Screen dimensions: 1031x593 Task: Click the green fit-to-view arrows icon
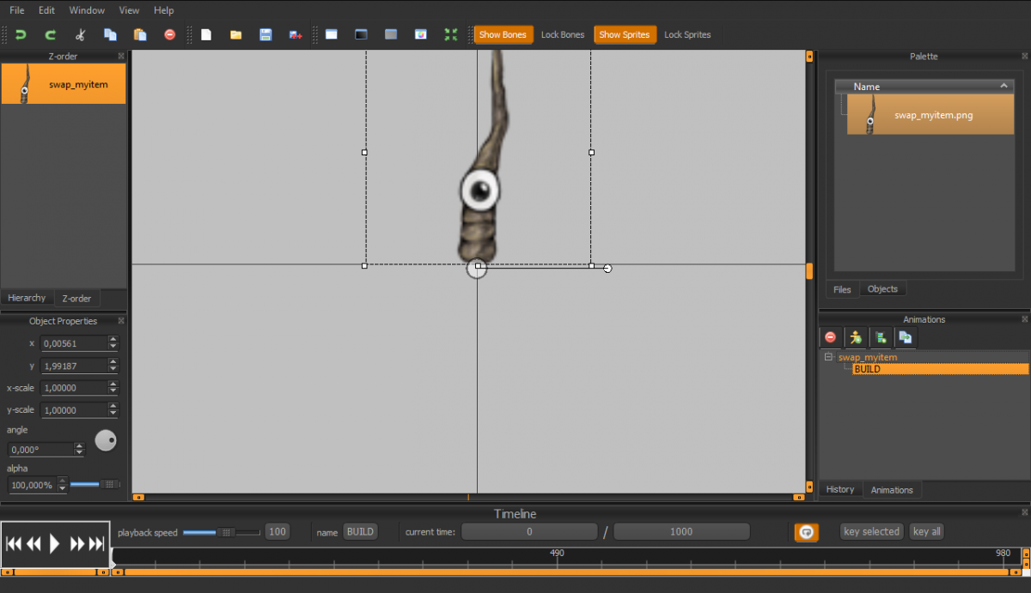tap(451, 34)
